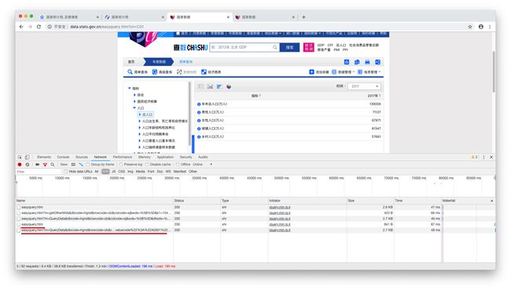Enable Group by frame checkbox
The height and width of the screenshot is (290, 511).
88,165
